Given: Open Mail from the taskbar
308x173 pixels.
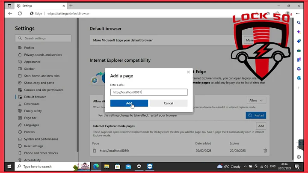Looking at the screenshot, I should click(x=128, y=167).
